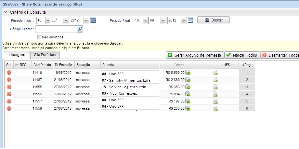Enable the Não enviados checkbox
The image size is (299, 149).
39,37
